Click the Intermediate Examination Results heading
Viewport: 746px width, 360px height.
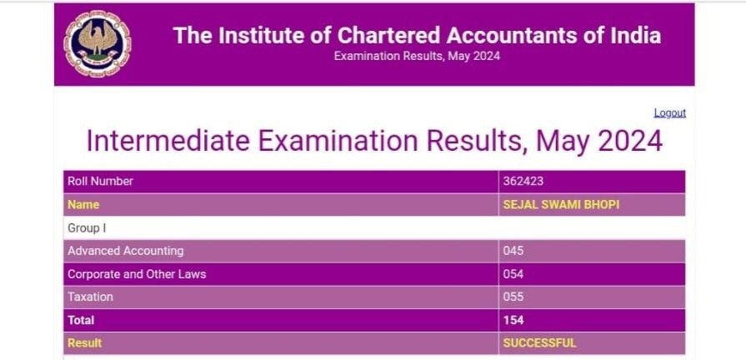(374, 141)
